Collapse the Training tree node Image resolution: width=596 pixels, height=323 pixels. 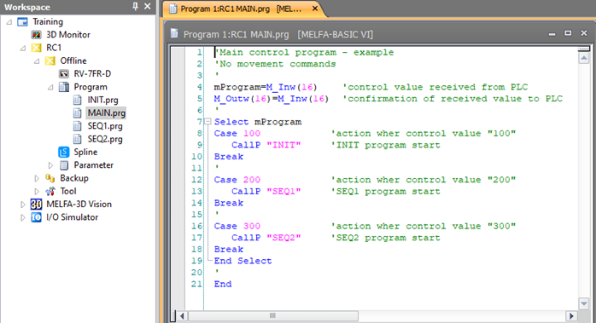pyautogui.click(x=9, y=22)
